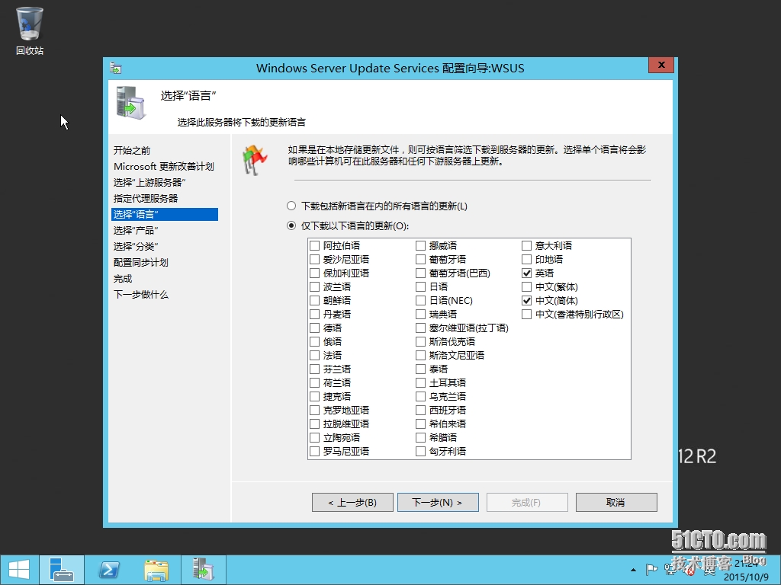Check the 朝鲜语 language box
Viewport: 781px width, 585px height.
pos(314,300)
